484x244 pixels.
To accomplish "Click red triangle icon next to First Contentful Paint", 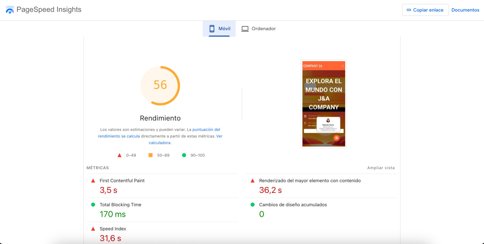I will 93,181.
